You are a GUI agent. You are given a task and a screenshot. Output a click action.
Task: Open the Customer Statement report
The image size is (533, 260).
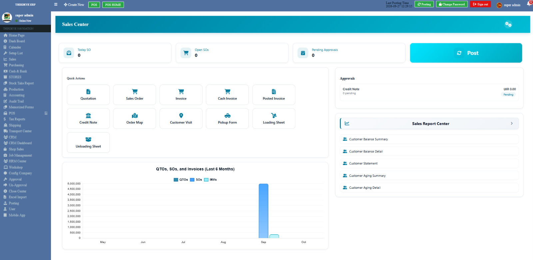point(429,163)
